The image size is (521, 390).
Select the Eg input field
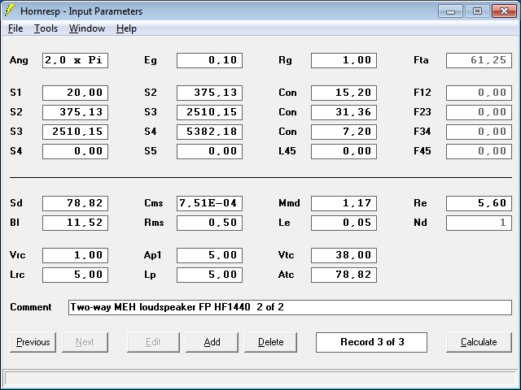click(x=209, y=60)
